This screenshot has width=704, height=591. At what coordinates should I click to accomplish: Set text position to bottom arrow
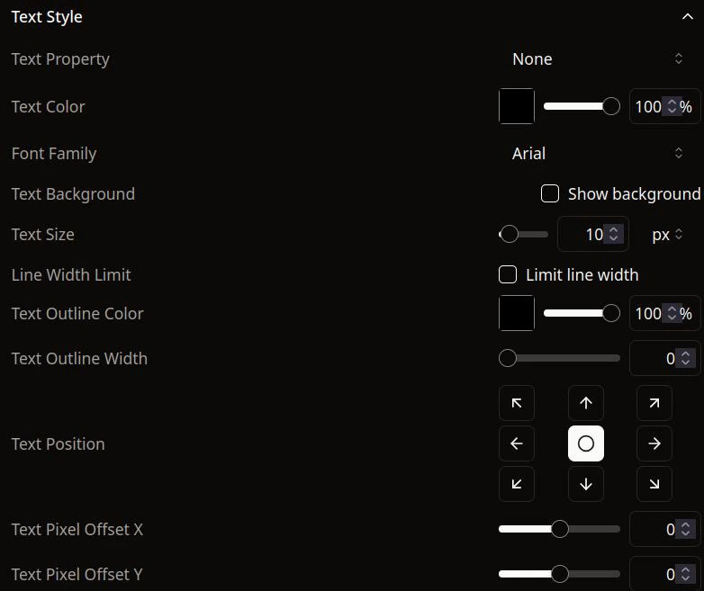coord(585,484)
